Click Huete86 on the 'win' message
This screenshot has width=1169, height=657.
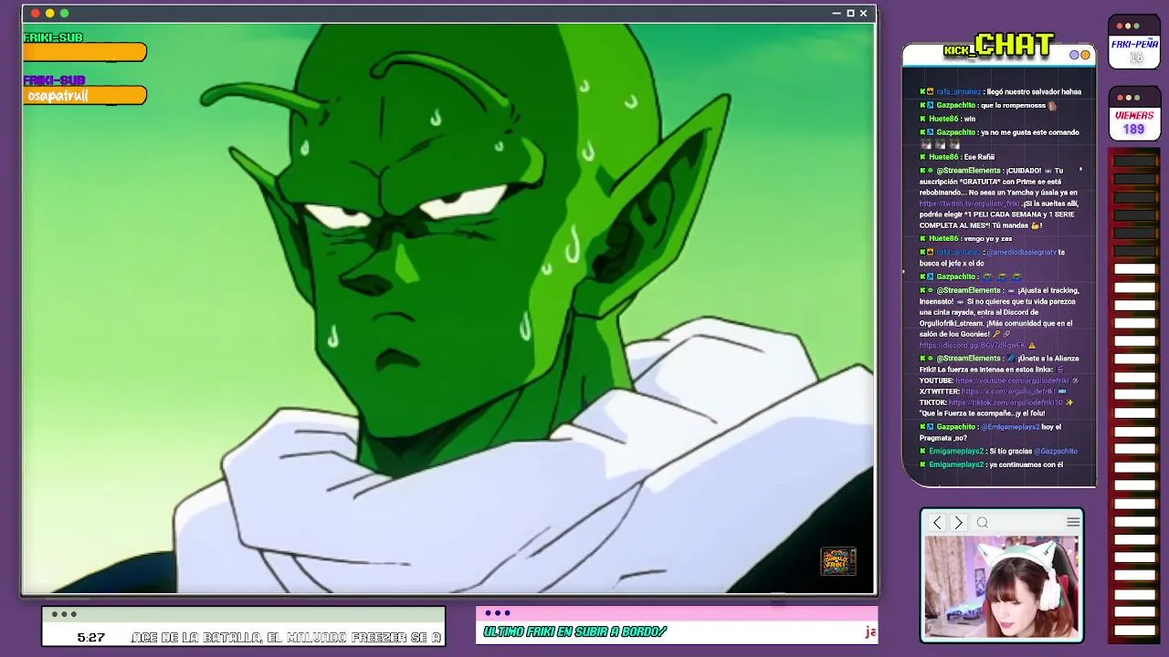pos(943,119)
